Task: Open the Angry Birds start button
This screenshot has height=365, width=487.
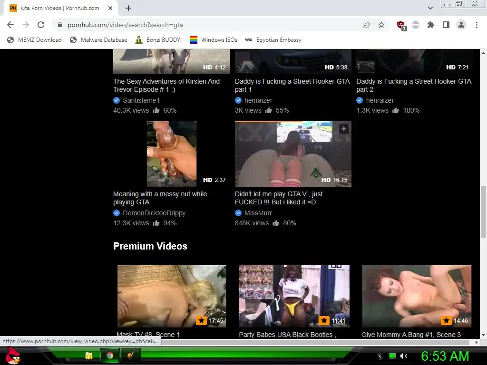Action: point(12,355)
